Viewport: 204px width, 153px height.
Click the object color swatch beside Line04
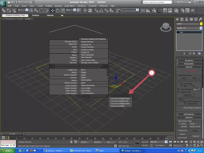tap(201, 24)
